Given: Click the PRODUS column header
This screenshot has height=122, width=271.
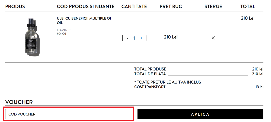Looking at the screenshot, I should (15, 7).
